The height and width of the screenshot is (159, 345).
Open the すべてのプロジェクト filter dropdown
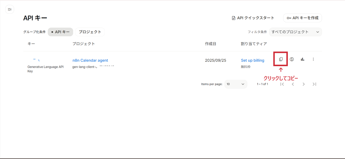click(295, 32)
